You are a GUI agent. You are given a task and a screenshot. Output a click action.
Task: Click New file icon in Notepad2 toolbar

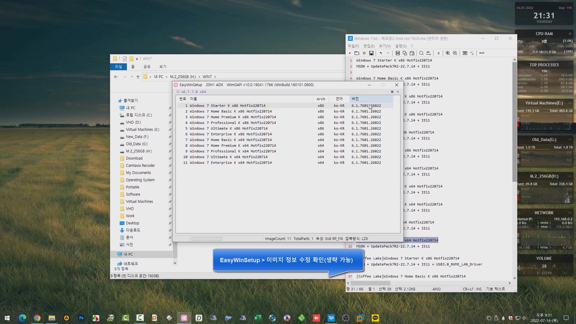(349, 53)
